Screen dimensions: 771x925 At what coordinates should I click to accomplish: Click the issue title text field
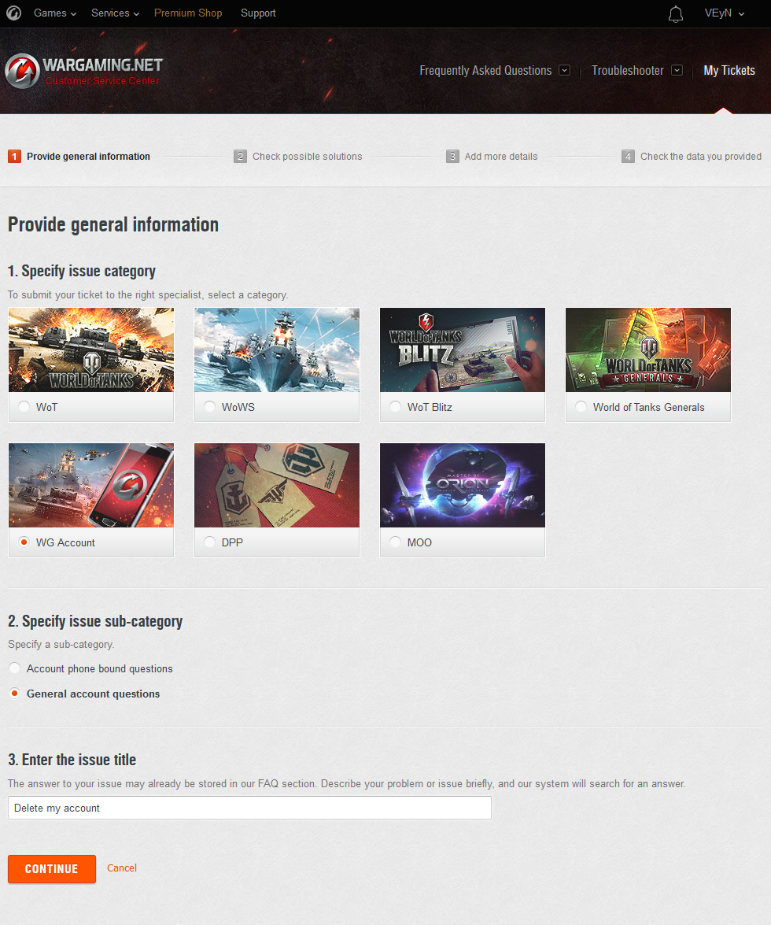click(x=249, y=808)
